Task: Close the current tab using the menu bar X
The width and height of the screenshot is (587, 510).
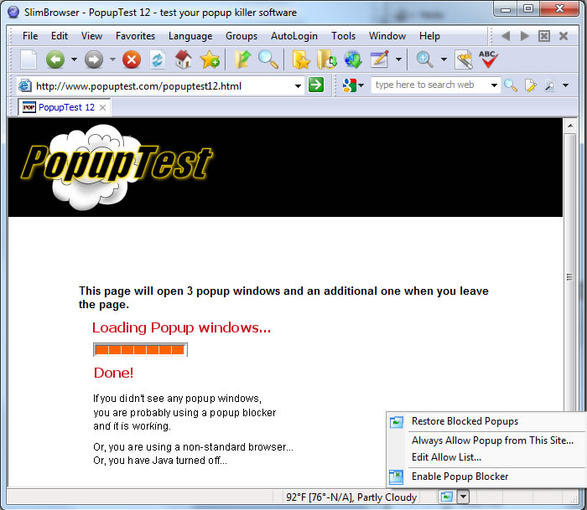Action: point(564,36)
